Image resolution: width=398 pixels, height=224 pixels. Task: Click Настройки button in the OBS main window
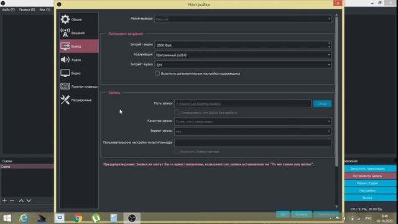click(371, 190)
